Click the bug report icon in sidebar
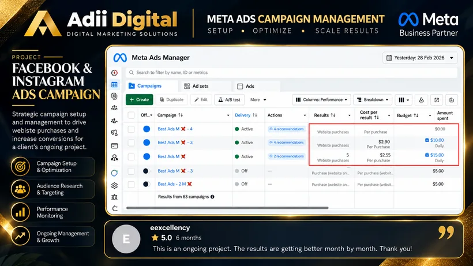 coord(114,197)
